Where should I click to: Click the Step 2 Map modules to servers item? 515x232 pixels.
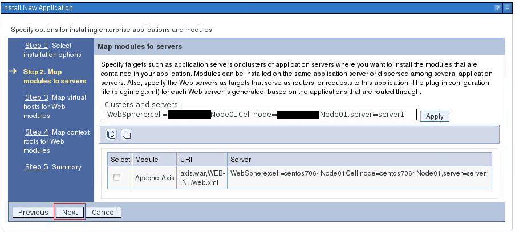pos(55,76)
